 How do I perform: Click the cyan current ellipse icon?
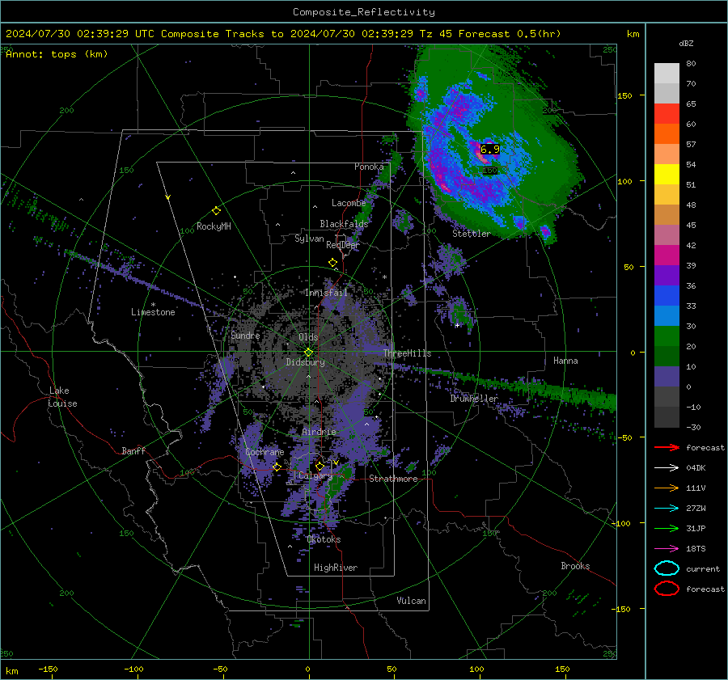pos(667,568)
